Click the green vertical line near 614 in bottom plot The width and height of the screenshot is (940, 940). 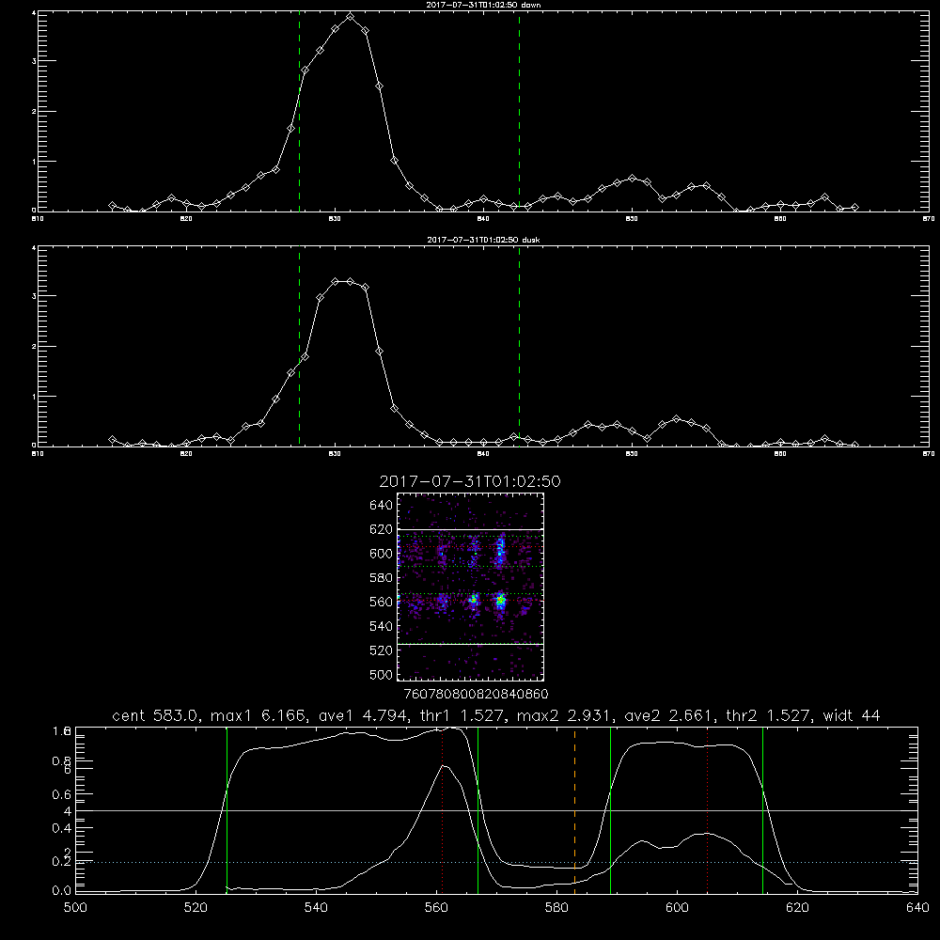point(762,810)
